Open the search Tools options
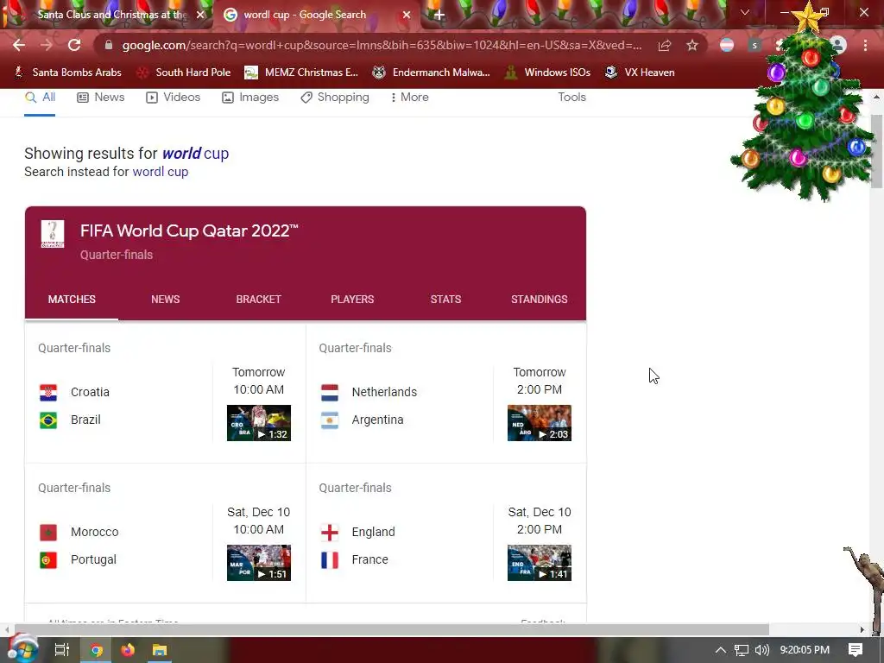884x663 pixels. (571, 97)
